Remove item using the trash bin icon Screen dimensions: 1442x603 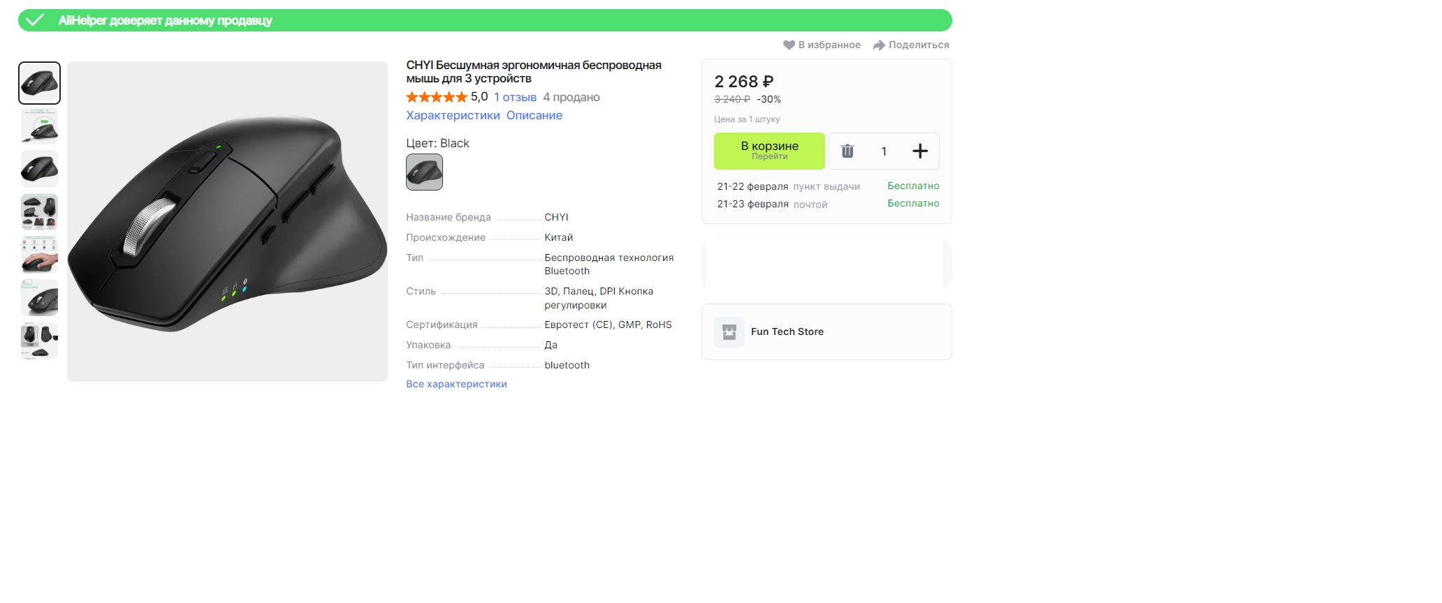coord(847,151)
